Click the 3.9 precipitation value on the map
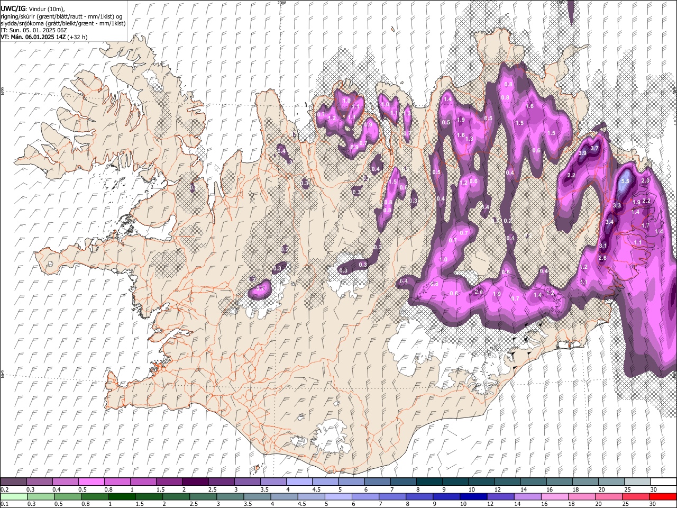The height and width of the screenshot is (508, 677). 582,153
